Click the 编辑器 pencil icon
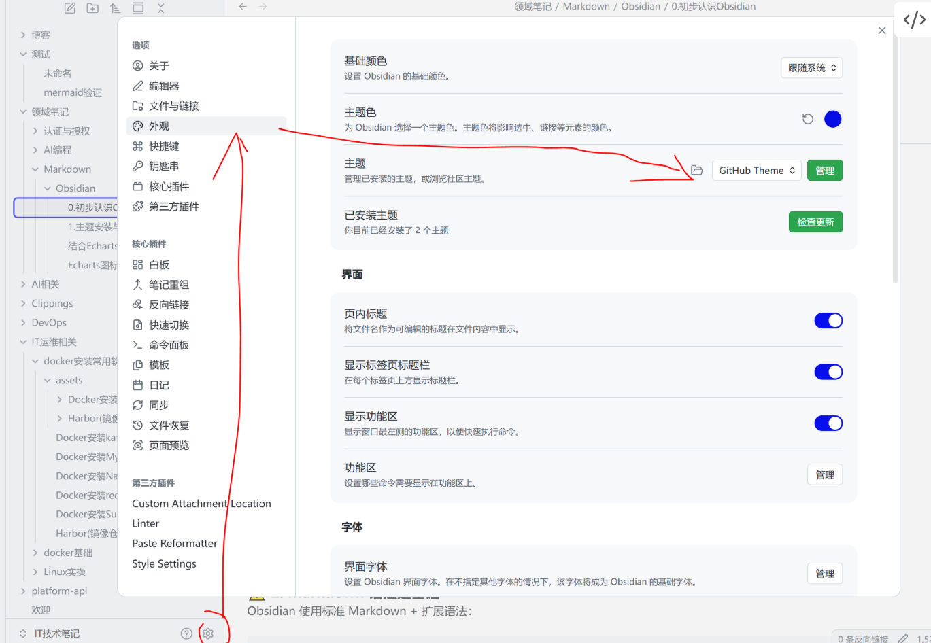This screenshot has width=931, height=643. pos(137,86)
